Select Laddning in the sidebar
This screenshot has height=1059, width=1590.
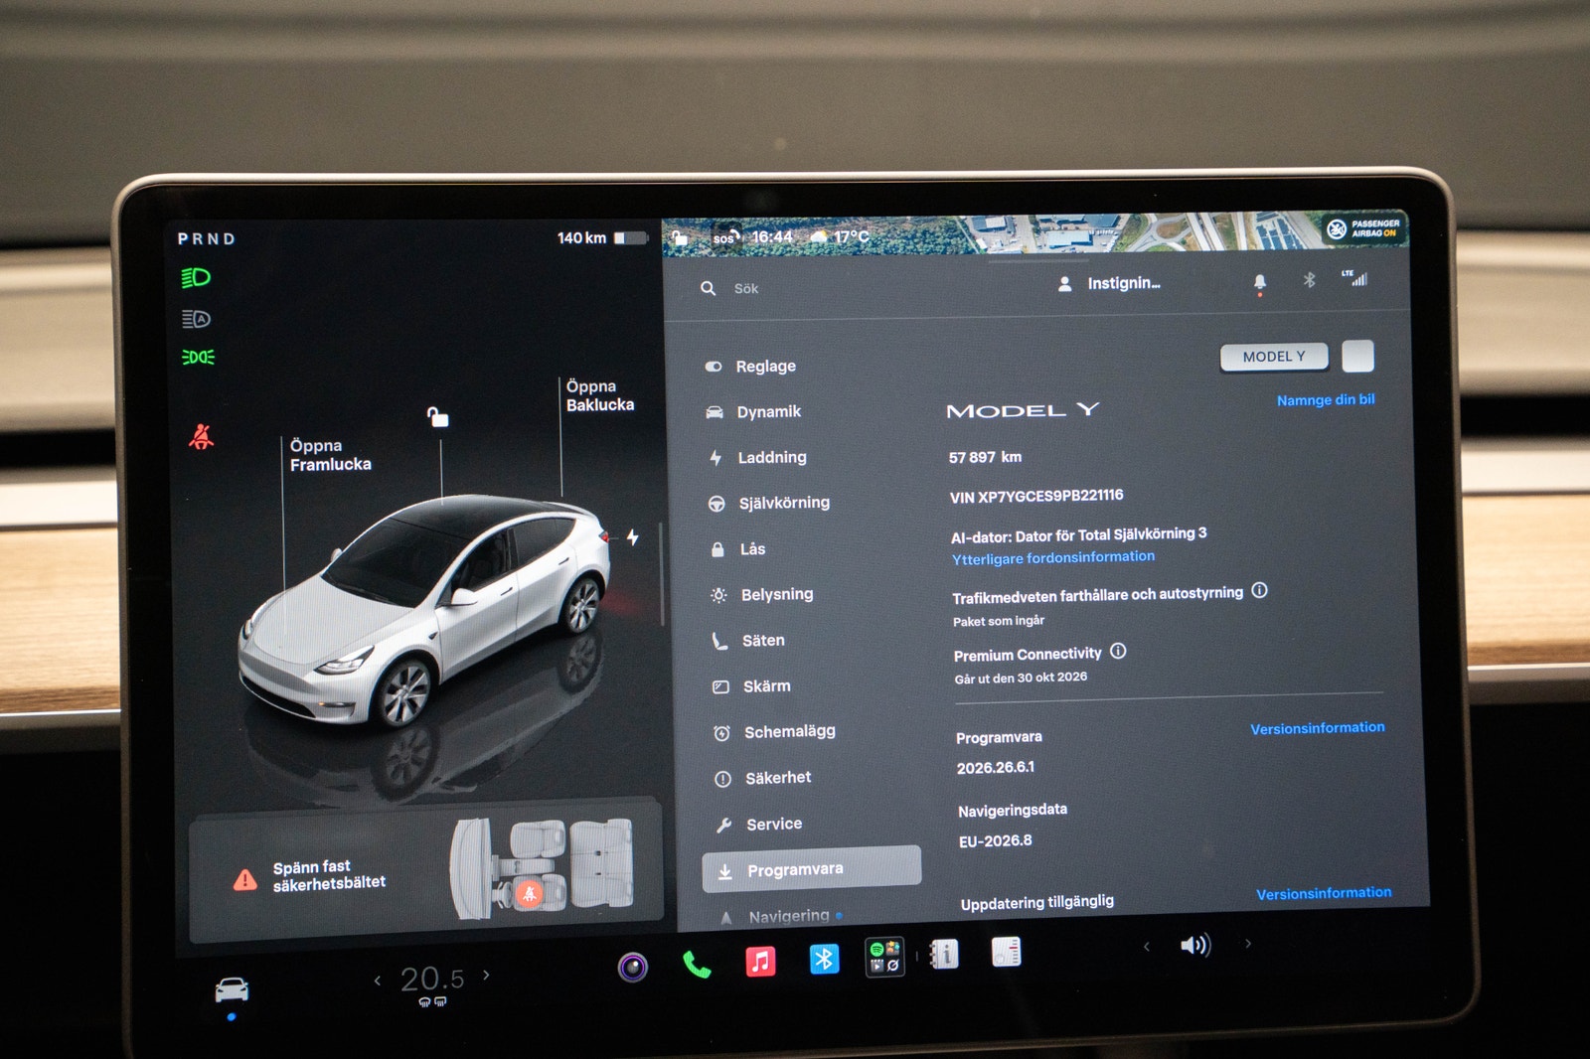tap(757, 457)
